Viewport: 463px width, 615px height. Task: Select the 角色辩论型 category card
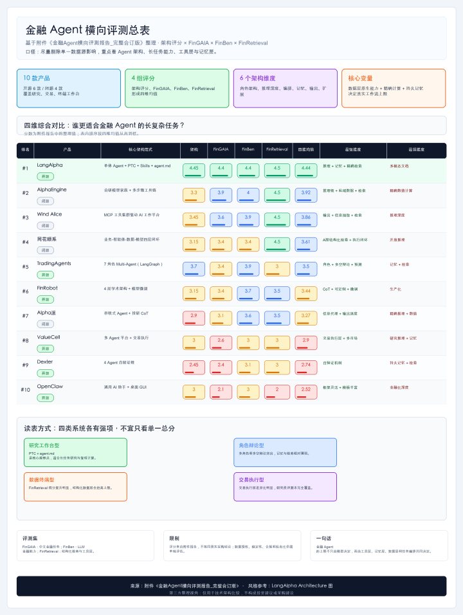(x=286, y=453)
